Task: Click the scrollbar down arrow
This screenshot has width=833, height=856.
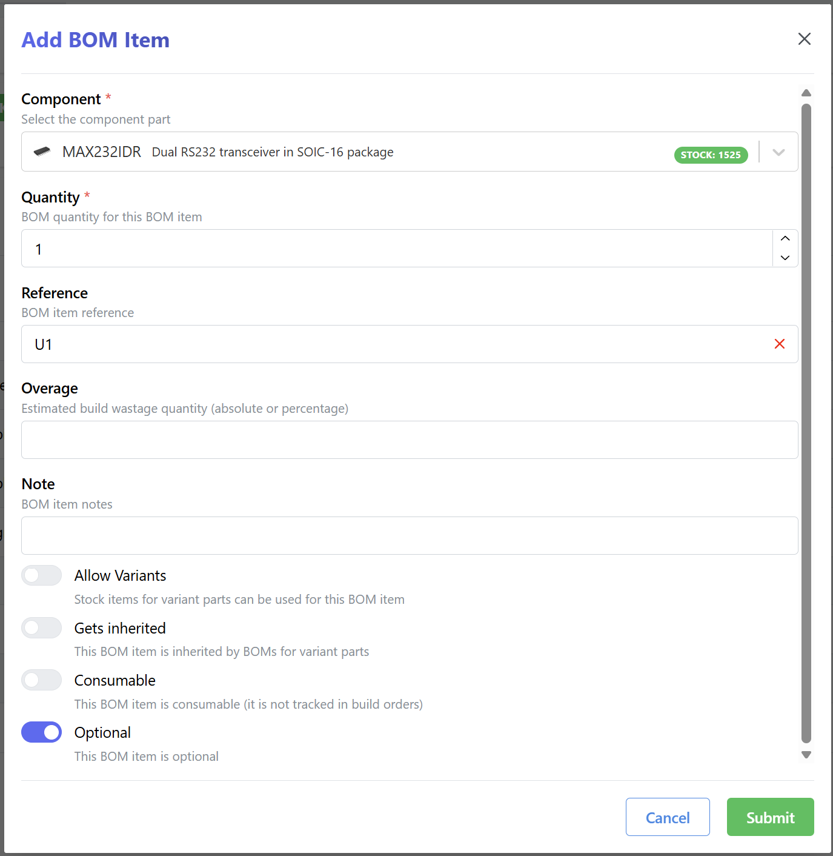Action: pyautogui.click(x=806, y=755)
